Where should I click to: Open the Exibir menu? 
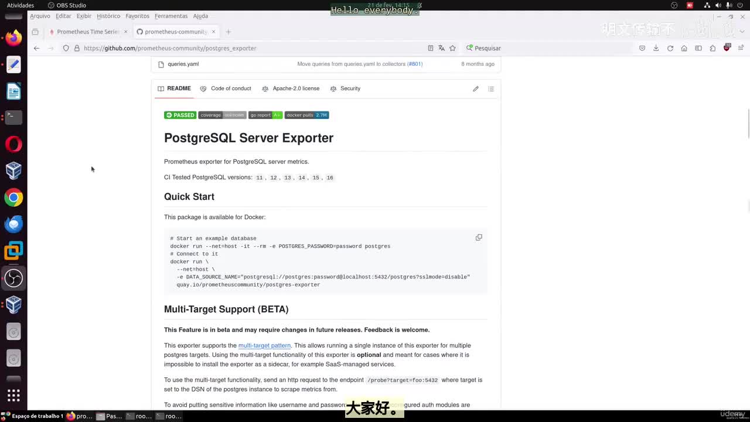click(x=84, y=16)
